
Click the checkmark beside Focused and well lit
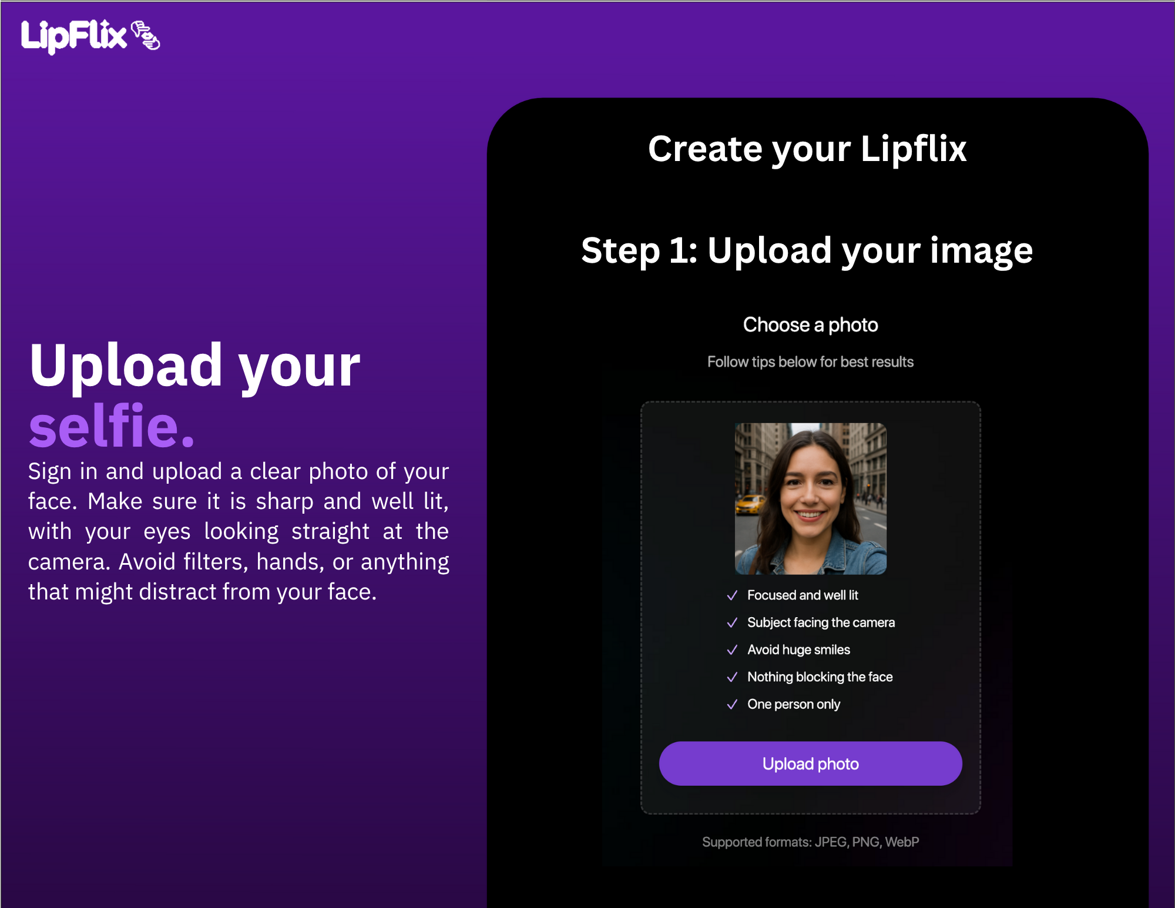(x=732, y=595)
